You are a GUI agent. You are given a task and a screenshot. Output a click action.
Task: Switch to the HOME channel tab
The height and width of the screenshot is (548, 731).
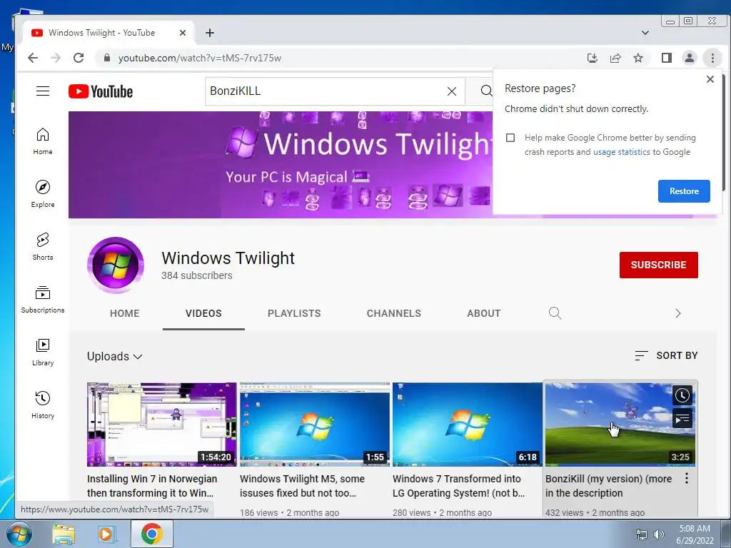[124, 313]
